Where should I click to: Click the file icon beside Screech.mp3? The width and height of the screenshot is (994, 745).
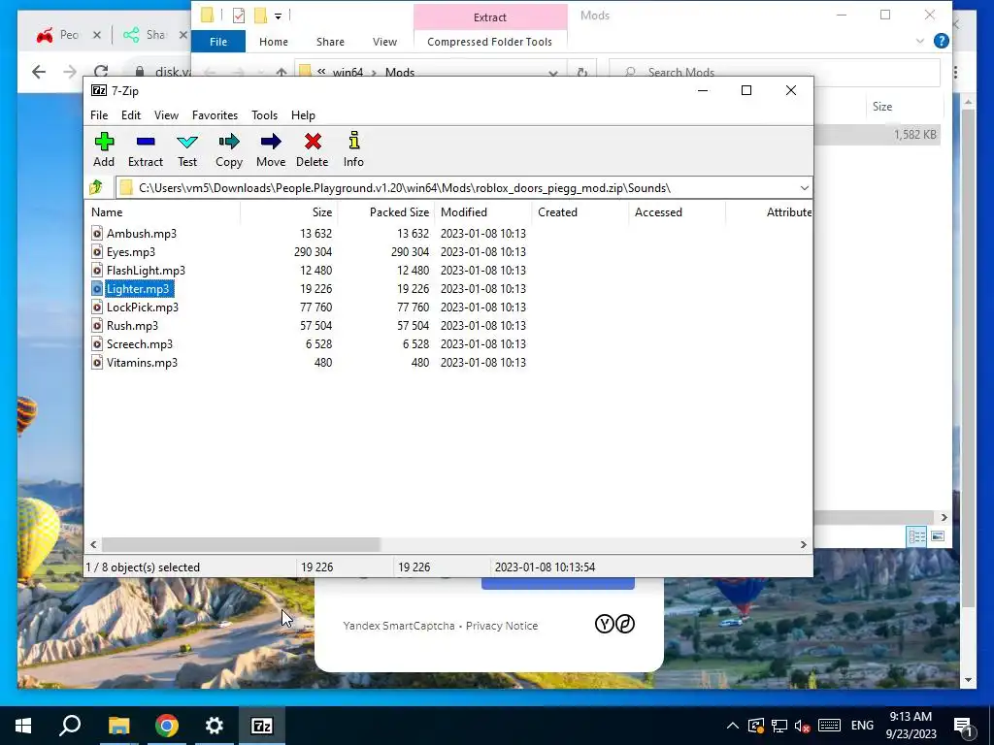pos(97,343)
